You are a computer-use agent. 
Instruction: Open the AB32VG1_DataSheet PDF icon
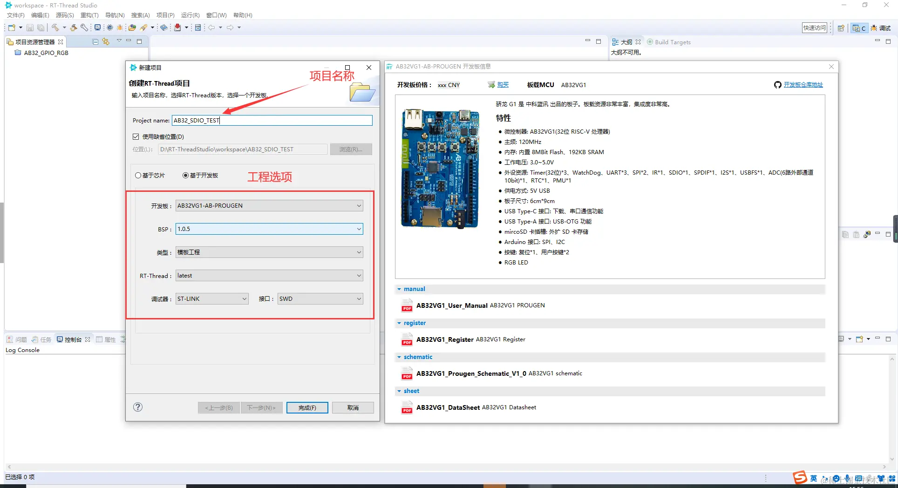[x=407, y=407]
